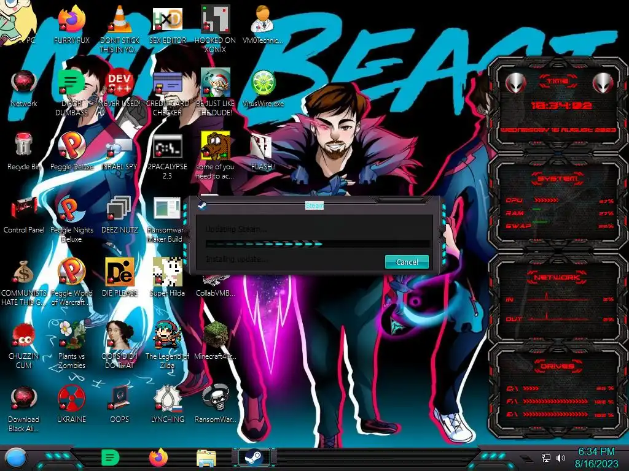Click the Steam dialog title text
Screen dimensions: 629x471
314,205
